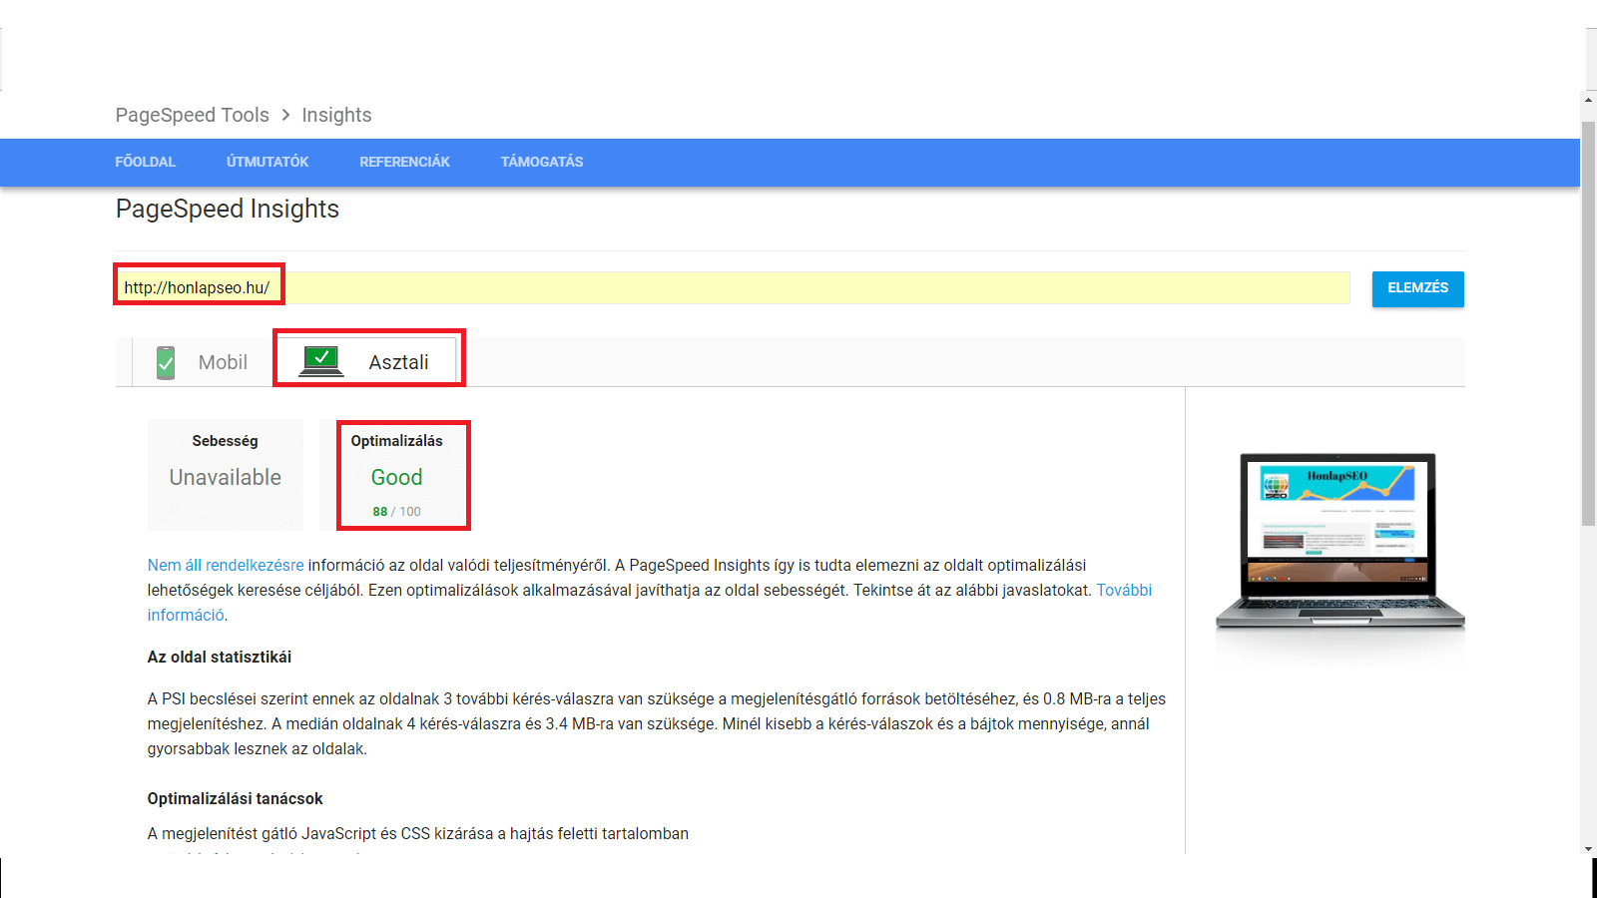
Task: Click the scrollbar down arrow
Action: tap(1588, 848)
